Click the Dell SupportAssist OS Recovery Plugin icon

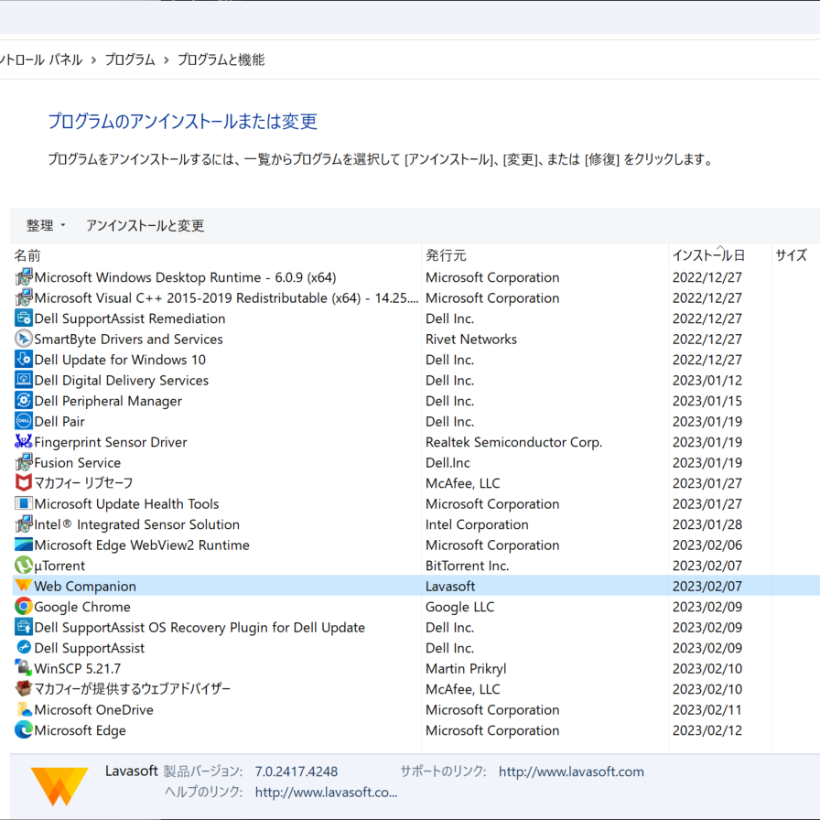tap(24, 627)
